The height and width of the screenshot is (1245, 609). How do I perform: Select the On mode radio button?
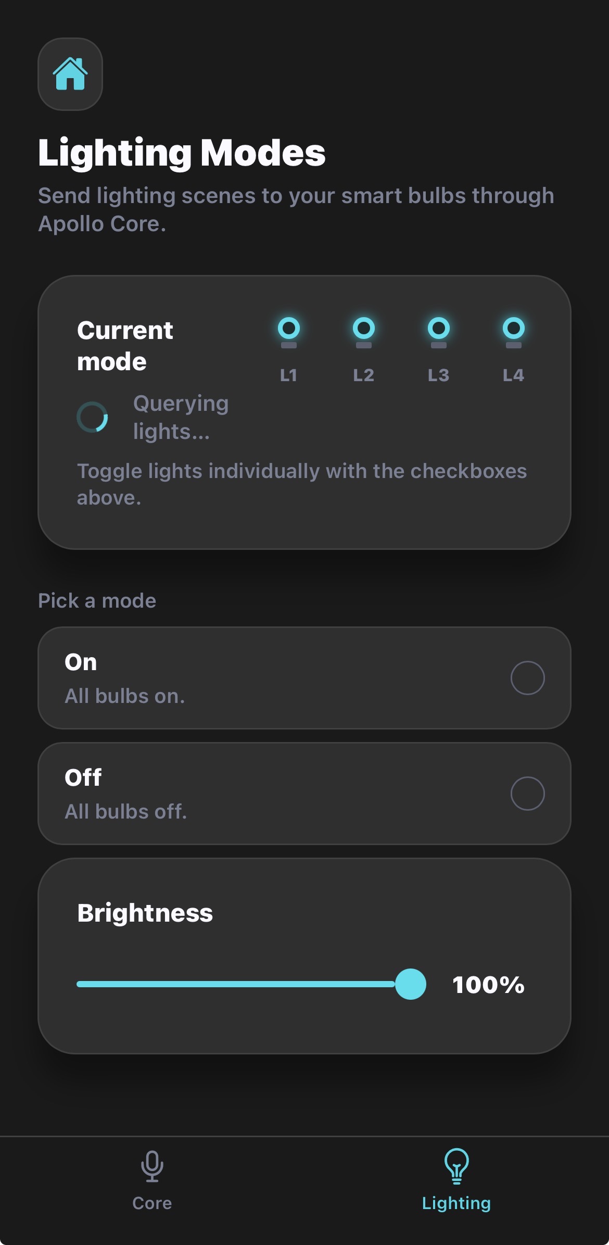[x=527, y=678]
